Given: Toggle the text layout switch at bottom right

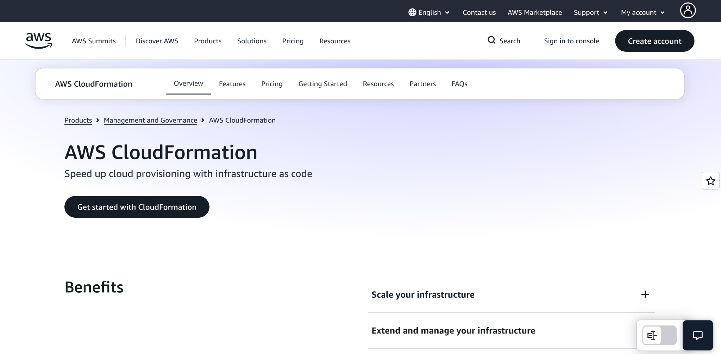Looking at the screenshot, I should pyautogui.click(x=659, y=335).
